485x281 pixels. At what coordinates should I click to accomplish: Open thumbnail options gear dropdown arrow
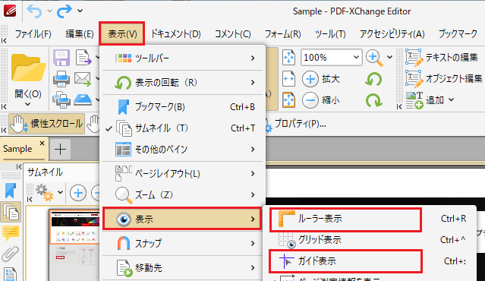(60, 192)
